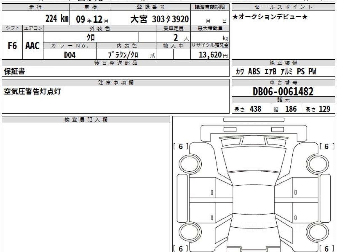Image resolution: width=337 pixels, height=252 pixels.
Task: Click the mileage value 224 km
Action: point(57,19)
